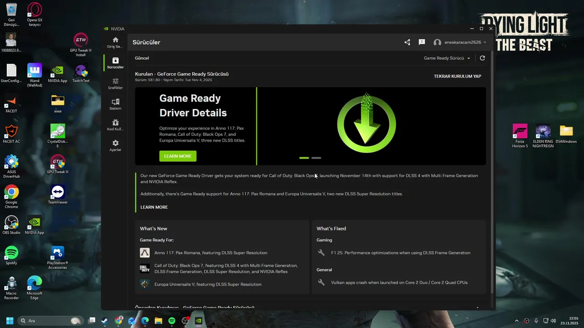Open Microsoft Edge desktop icon
The image size is (584, 328).
35,288
